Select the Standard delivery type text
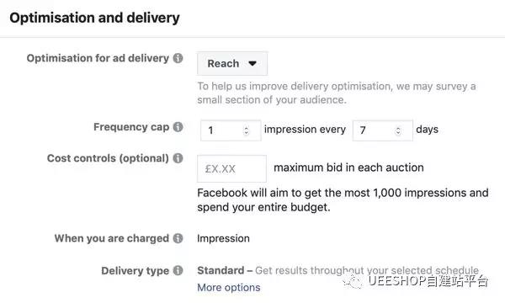505x303 pixels. (221, 270)
